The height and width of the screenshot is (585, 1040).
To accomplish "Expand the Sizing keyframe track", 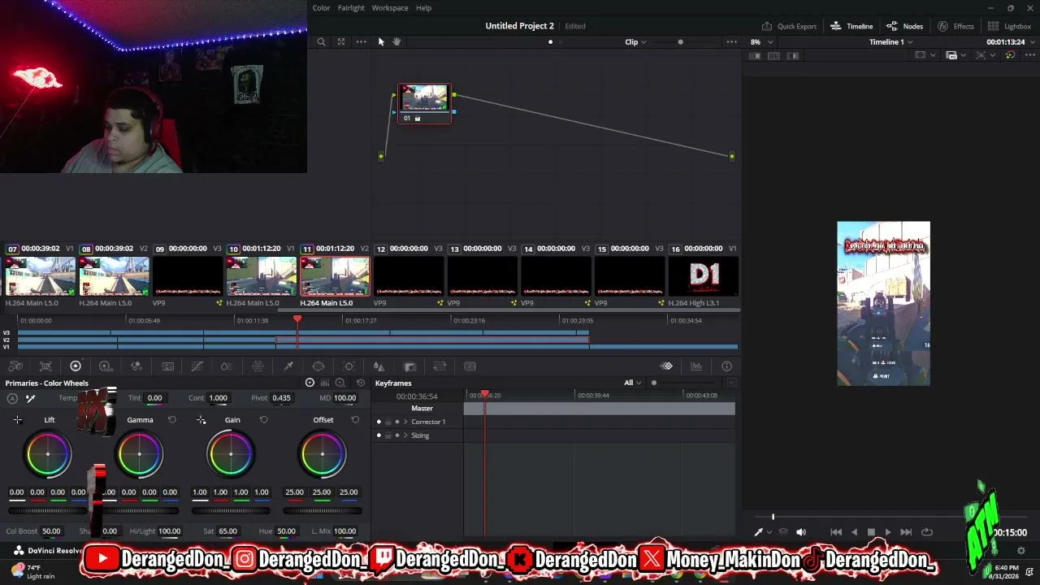I will [x=405, y=435].
